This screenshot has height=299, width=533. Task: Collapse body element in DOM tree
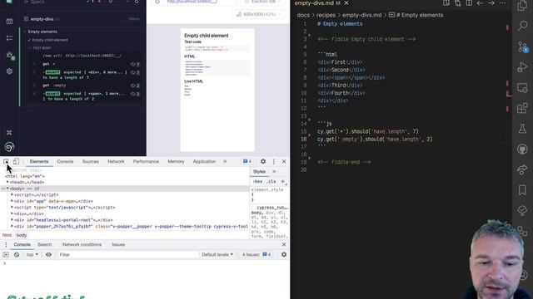pyautogui.click(x=7, y=189)
